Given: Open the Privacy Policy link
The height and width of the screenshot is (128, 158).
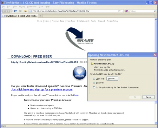Looking at the screenshot, I should coord(112,21).
